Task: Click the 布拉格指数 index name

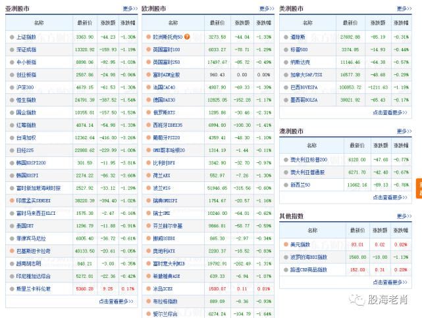Action: 165,302
